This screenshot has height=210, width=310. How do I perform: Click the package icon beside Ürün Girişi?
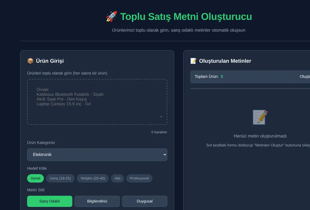30,61
